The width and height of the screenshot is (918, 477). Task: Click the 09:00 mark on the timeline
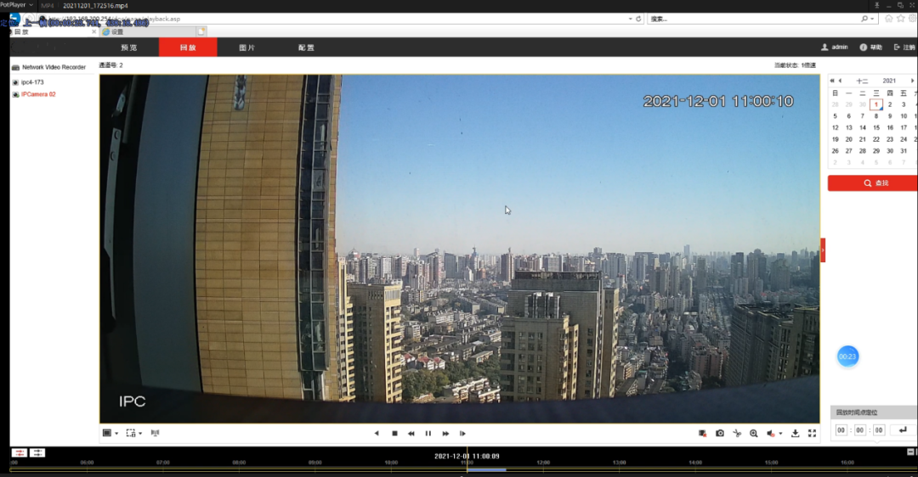point(315,463)
